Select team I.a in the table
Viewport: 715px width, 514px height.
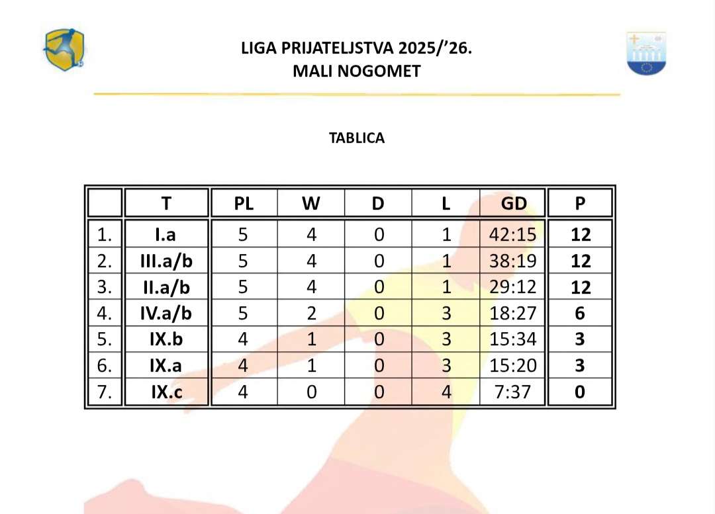pyautogui.click(x=166, y=235)
